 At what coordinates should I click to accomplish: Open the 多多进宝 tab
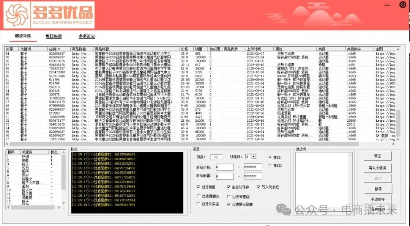pos(87,36)
